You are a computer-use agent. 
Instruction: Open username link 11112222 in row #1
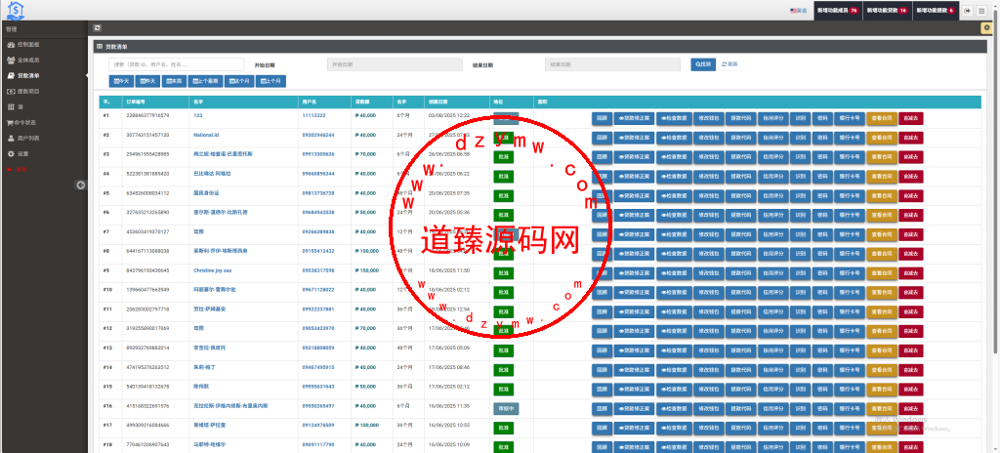pos(313,115)
